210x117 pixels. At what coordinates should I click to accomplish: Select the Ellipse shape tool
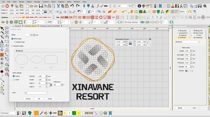7,46
